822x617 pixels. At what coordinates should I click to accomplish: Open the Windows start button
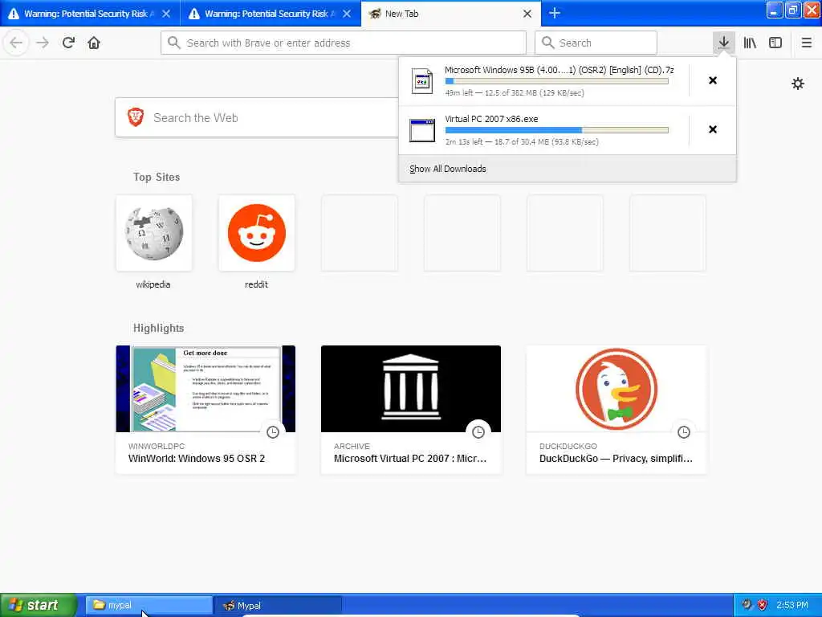(38, 605)
